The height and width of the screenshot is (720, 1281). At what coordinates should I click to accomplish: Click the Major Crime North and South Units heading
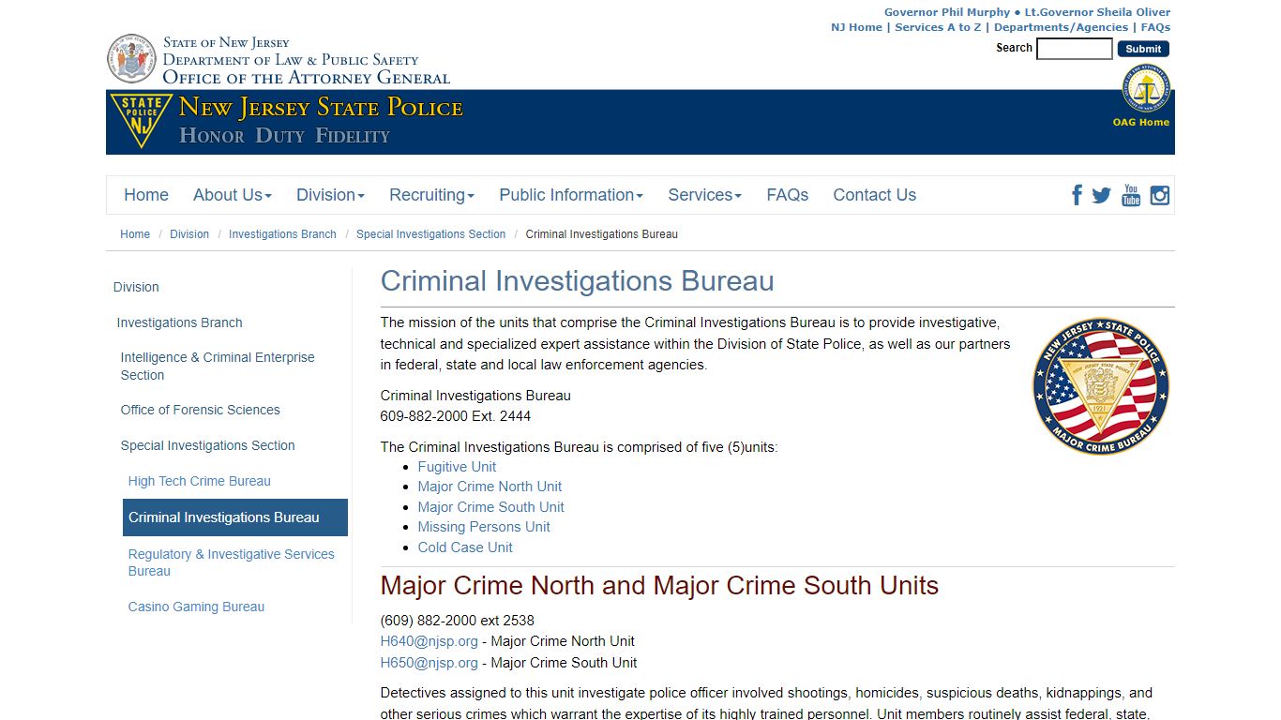(x=659, y=586)
